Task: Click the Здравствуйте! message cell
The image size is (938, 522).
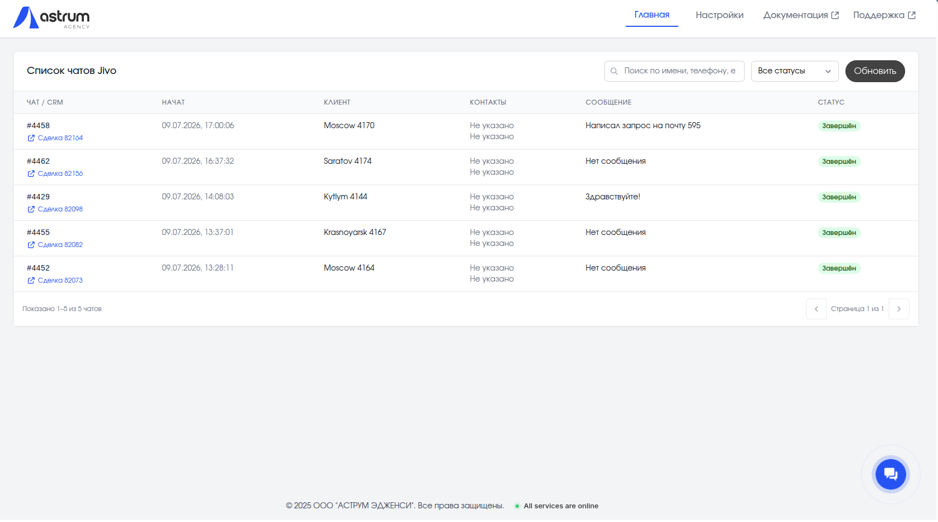Action: tap(613, 197)
